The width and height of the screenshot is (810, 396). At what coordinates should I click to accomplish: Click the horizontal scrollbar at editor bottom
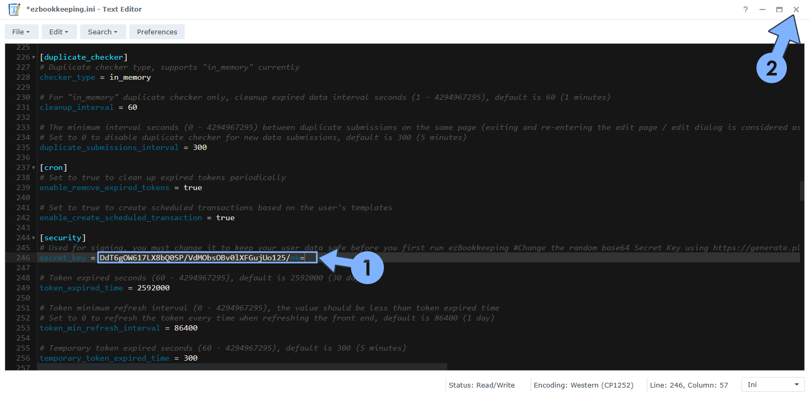[x=242, y=366]
